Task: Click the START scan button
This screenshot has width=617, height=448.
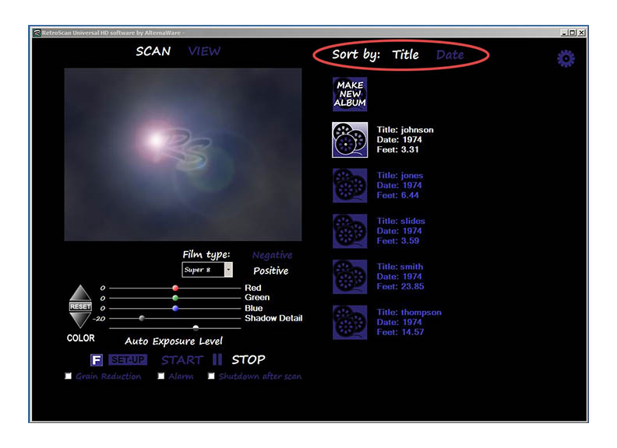Action: [182, 360]
